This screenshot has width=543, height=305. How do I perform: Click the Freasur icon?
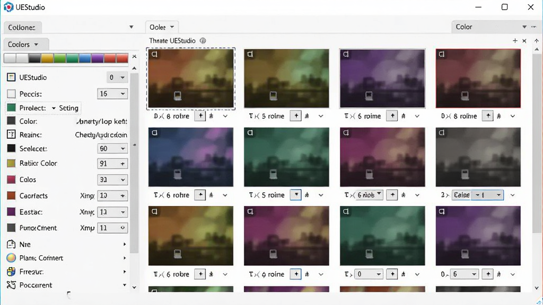tap(11, 272)
